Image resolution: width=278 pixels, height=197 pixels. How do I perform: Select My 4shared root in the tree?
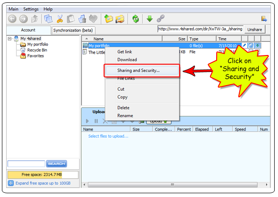coord(31,39)
